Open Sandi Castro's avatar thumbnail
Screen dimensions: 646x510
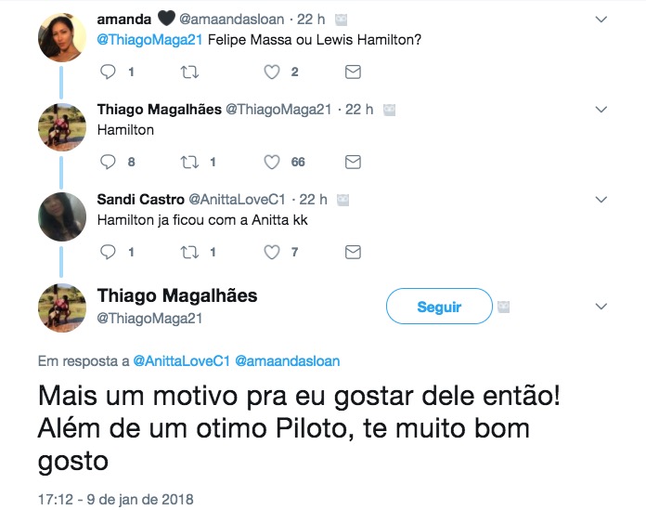(62, 217)
